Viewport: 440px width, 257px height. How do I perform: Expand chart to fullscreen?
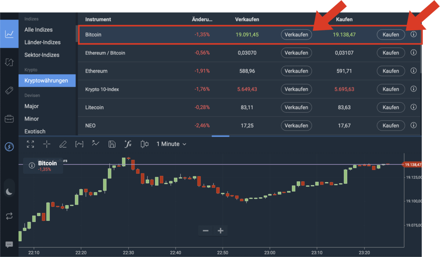[x=30, y=144]
